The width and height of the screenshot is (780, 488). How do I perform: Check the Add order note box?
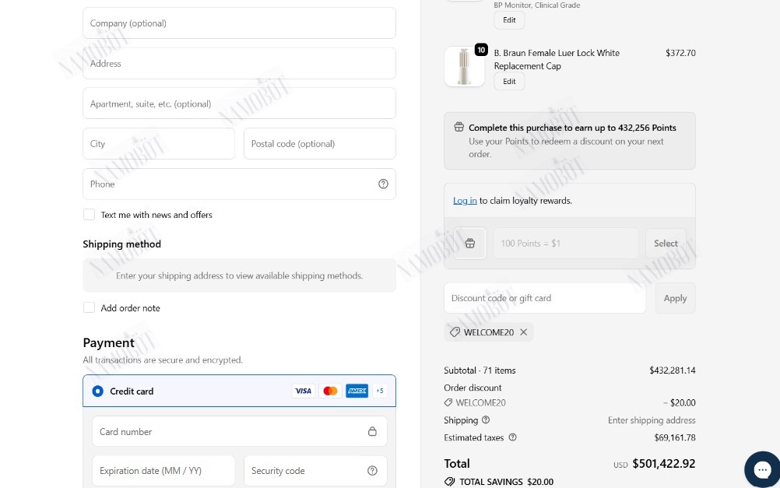89,307
